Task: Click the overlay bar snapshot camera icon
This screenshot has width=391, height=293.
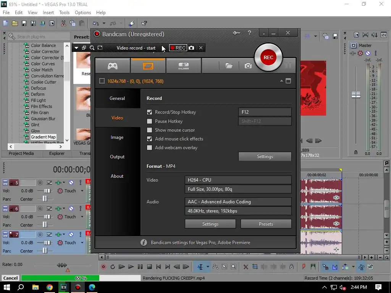Action: (191, 48)
